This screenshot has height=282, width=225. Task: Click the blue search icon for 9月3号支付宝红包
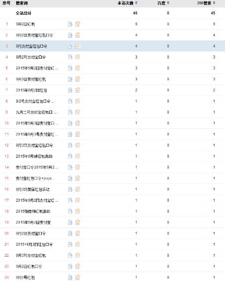70,255
